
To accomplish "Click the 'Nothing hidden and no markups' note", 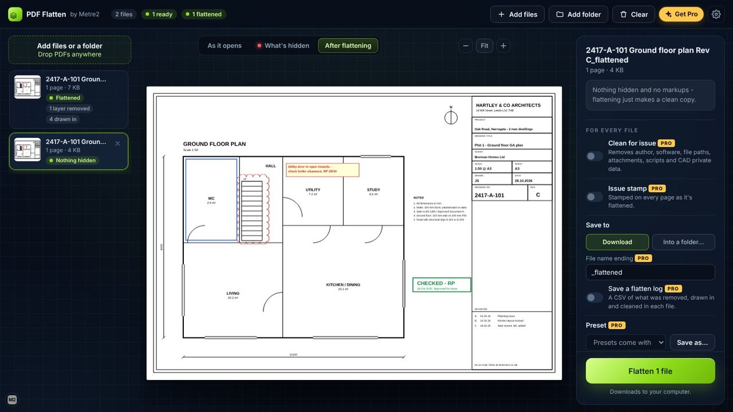I will 651,95.
